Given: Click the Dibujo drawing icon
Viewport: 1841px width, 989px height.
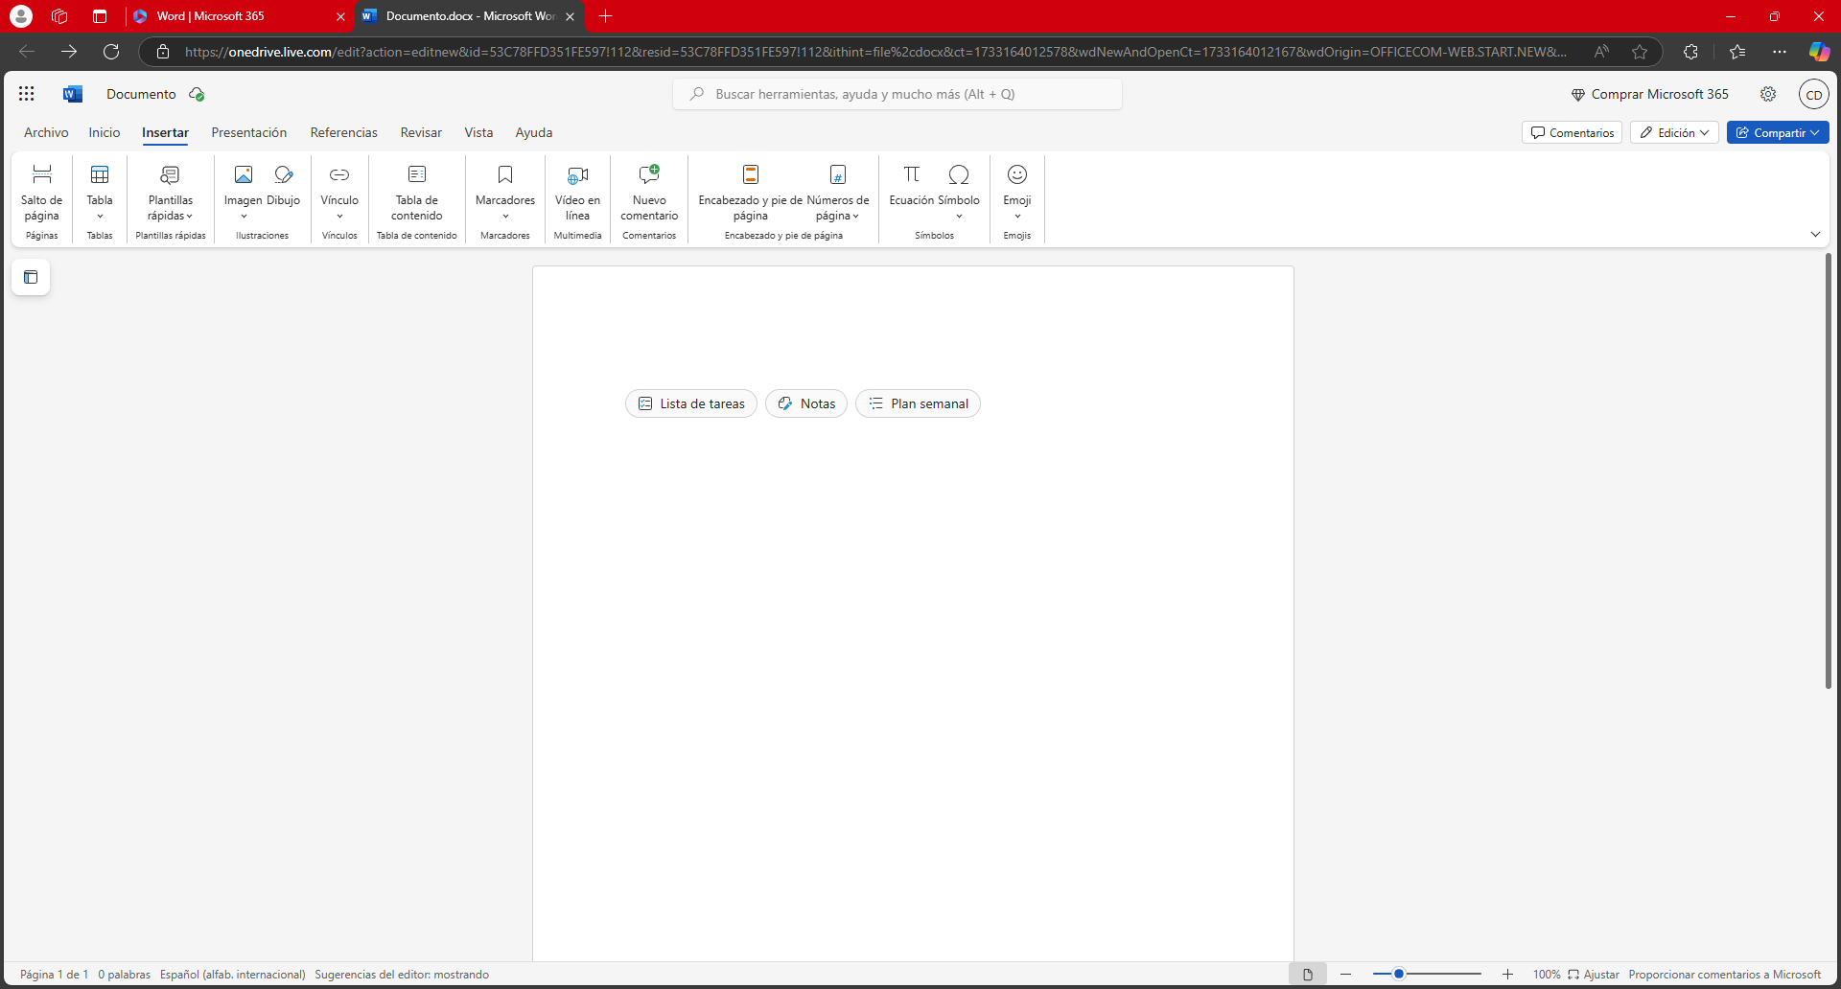Looking at the screenshot, I should point(284,175).
